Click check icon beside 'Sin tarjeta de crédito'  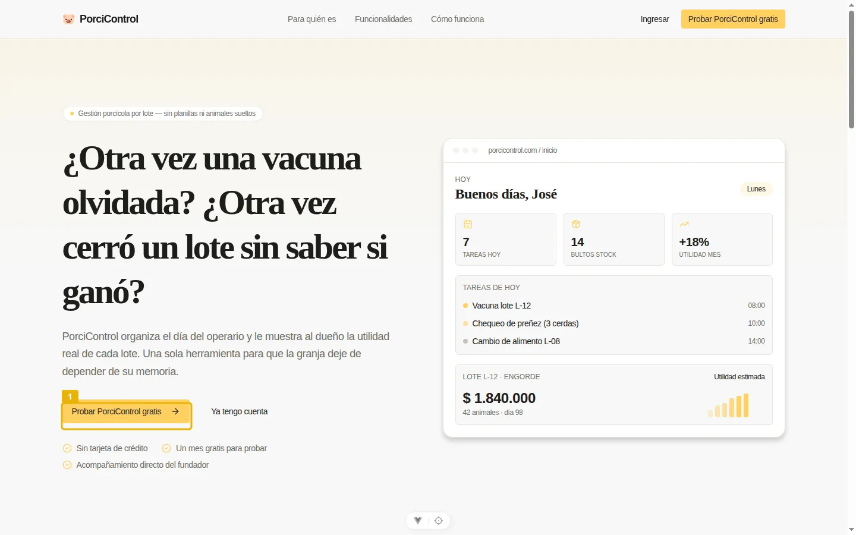coord(67,448)
